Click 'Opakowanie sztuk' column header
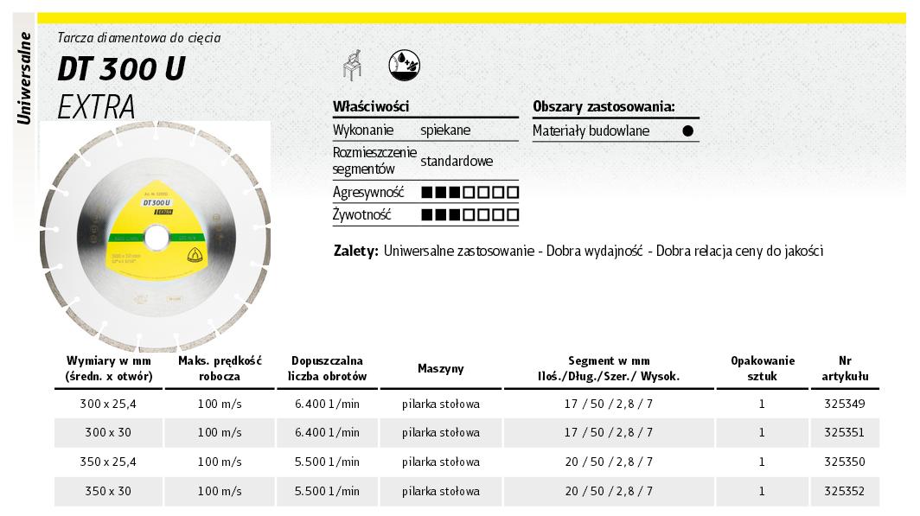Image resolution: width=920 pixels, height=516 pixels. pyautogui.click(x=763, y=368)
